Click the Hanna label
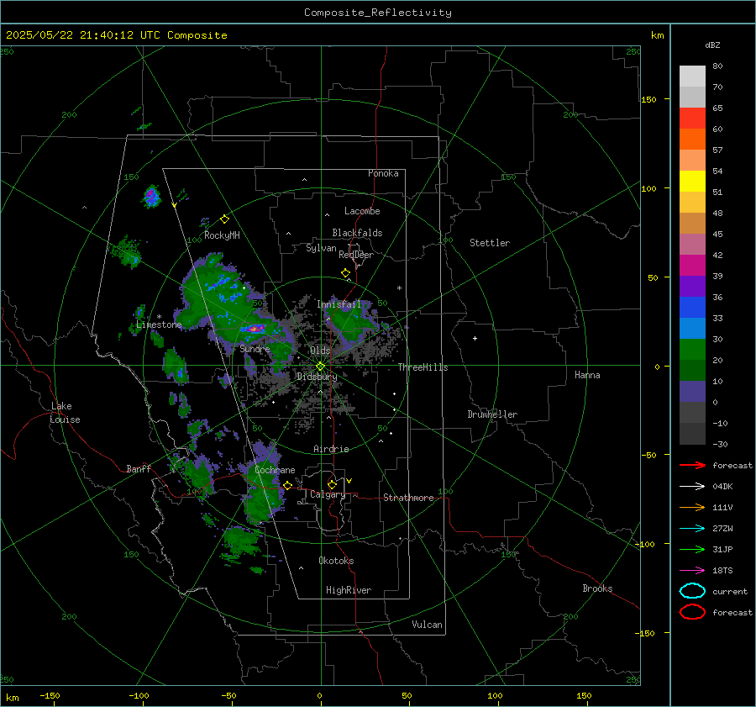This screenshot has height=707, width=756. tap(587, 375)
